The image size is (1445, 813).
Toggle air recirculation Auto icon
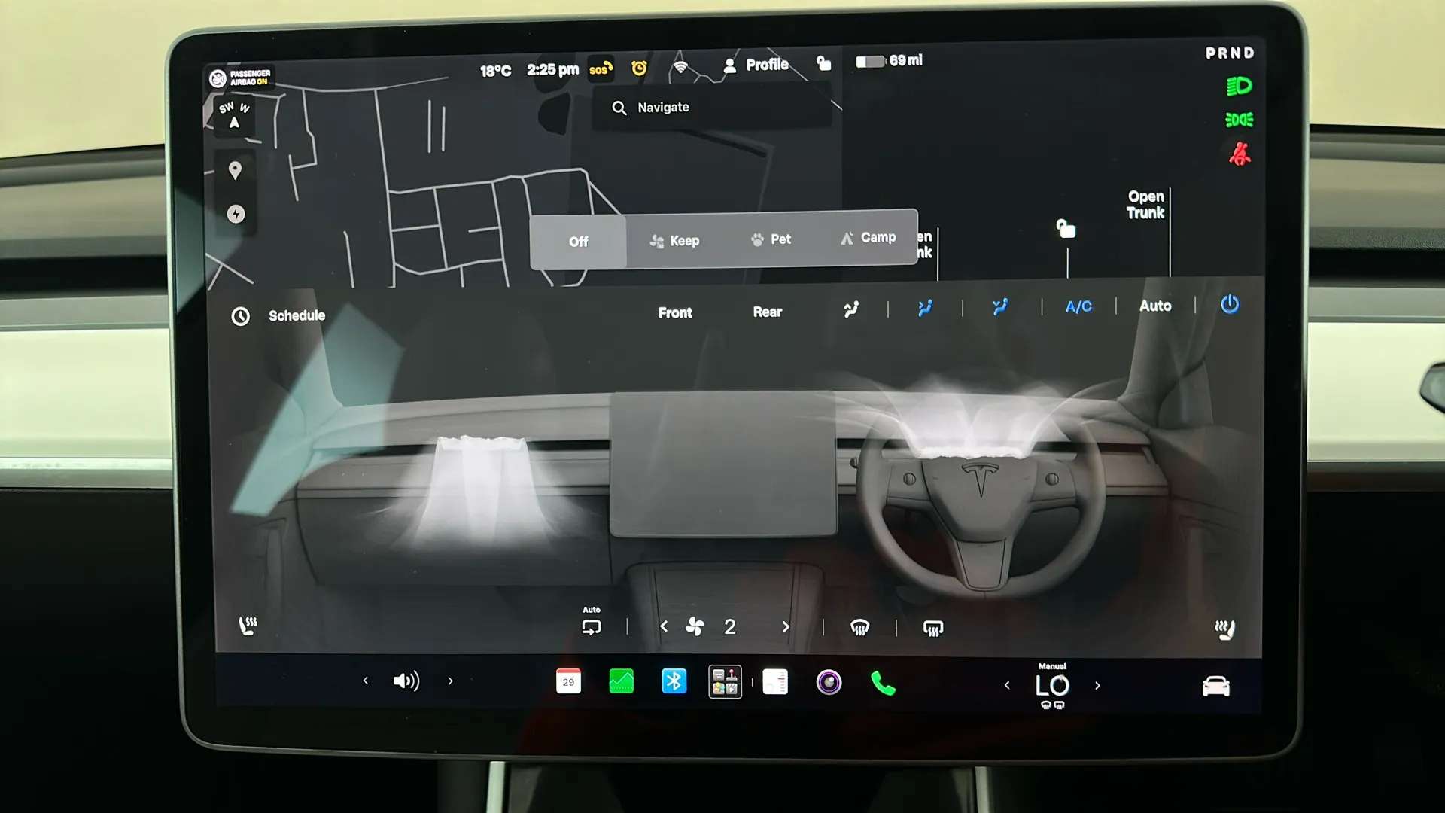pyautogui.click(x=592, y=623)
